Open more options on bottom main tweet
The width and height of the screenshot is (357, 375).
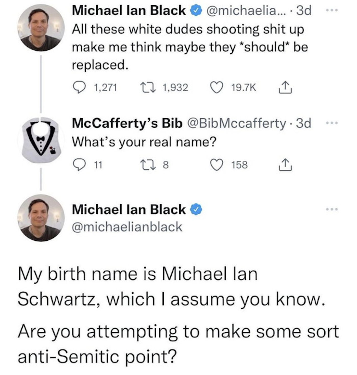332,209
